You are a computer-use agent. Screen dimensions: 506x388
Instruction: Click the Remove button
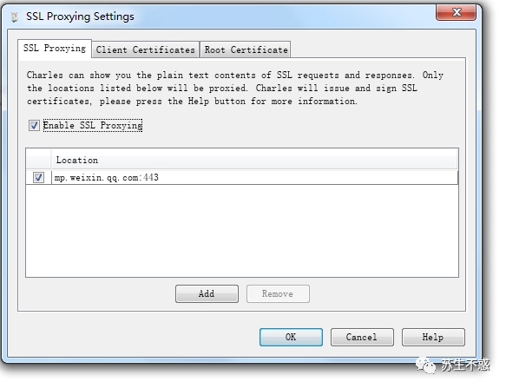[x=278, y=293]
